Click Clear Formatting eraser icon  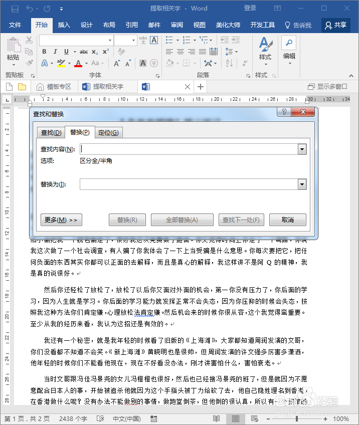(121, 52)
